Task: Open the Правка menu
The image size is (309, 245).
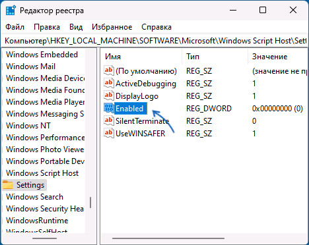Action: click(x=47, y=27)
